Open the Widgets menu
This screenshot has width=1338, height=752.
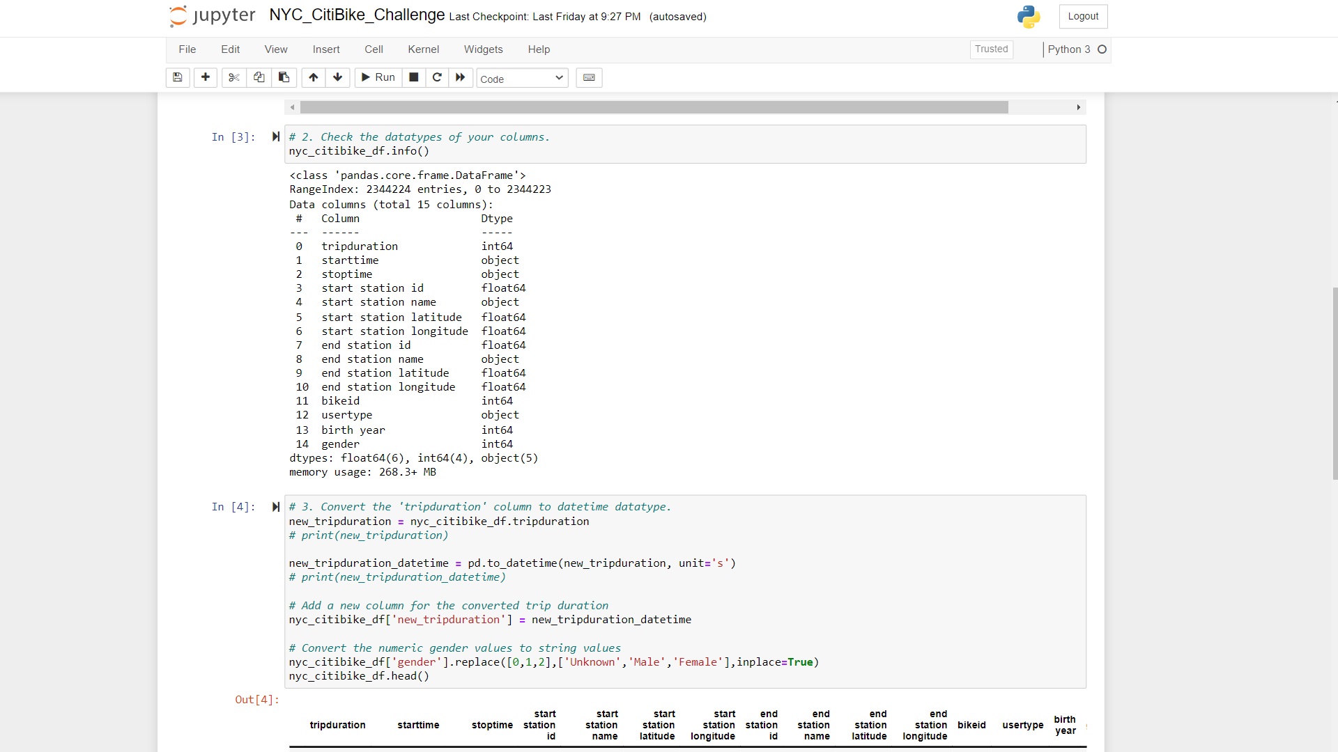[483, 49]
